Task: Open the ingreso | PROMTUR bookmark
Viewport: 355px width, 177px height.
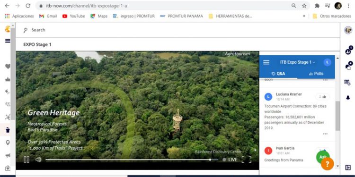Action: [134, 16]
